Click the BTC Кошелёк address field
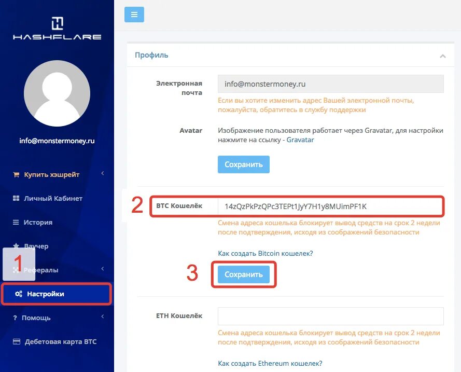 (x=330, y=206)
